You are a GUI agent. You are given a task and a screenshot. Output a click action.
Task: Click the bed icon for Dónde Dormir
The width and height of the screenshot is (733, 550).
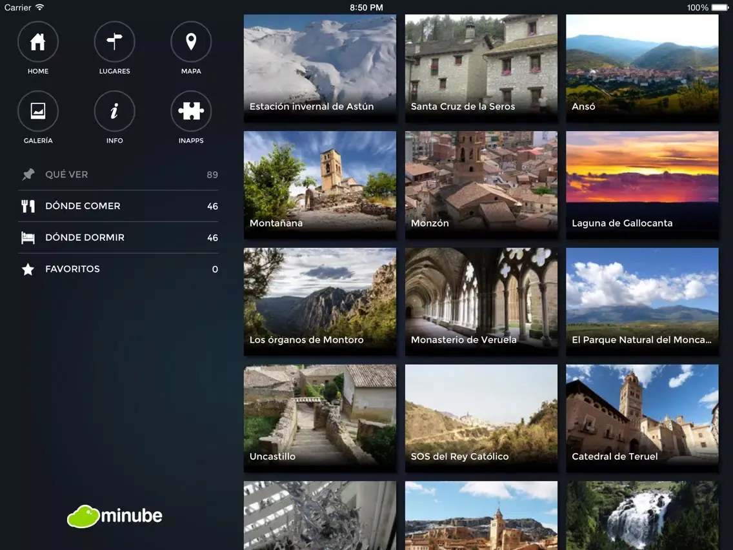pos(28,238)
